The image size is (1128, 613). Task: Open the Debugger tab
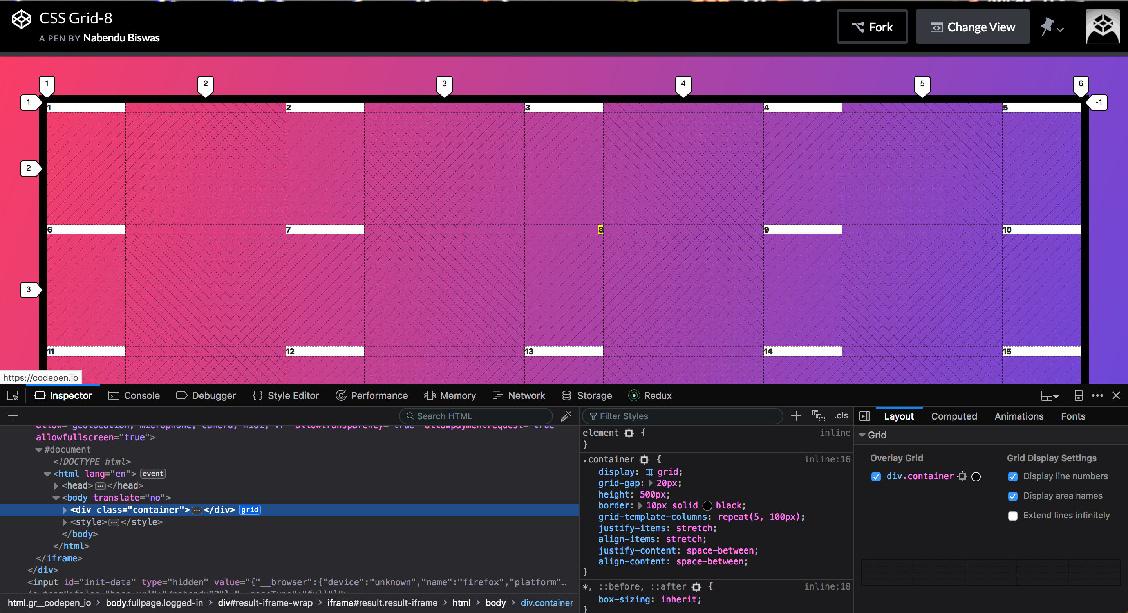coord(206,395)
